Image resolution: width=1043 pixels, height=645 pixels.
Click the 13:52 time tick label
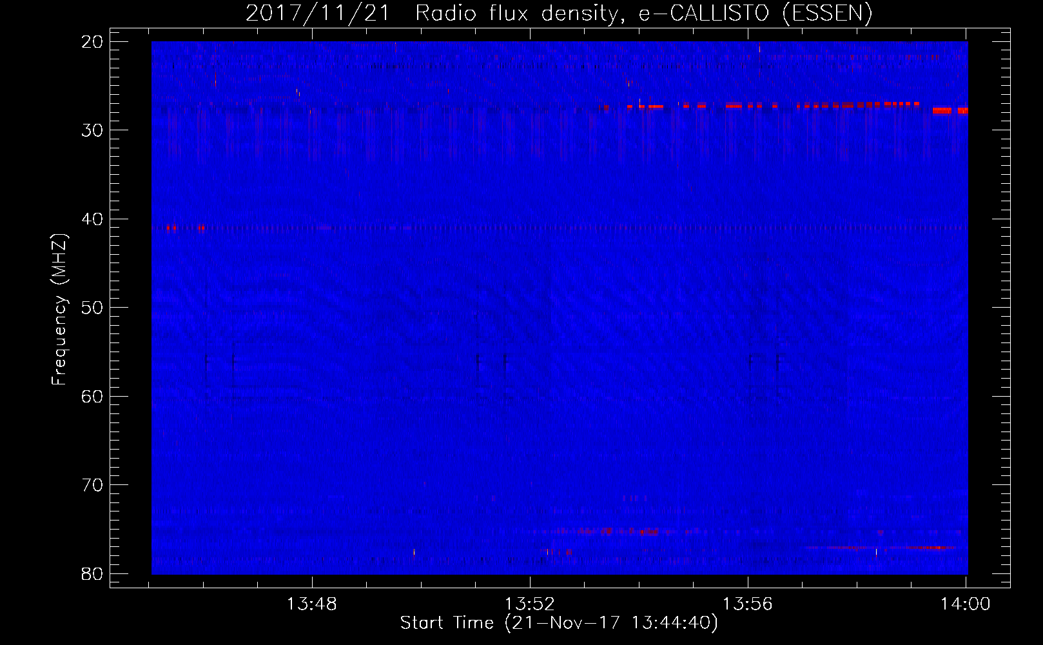point(530,604)
